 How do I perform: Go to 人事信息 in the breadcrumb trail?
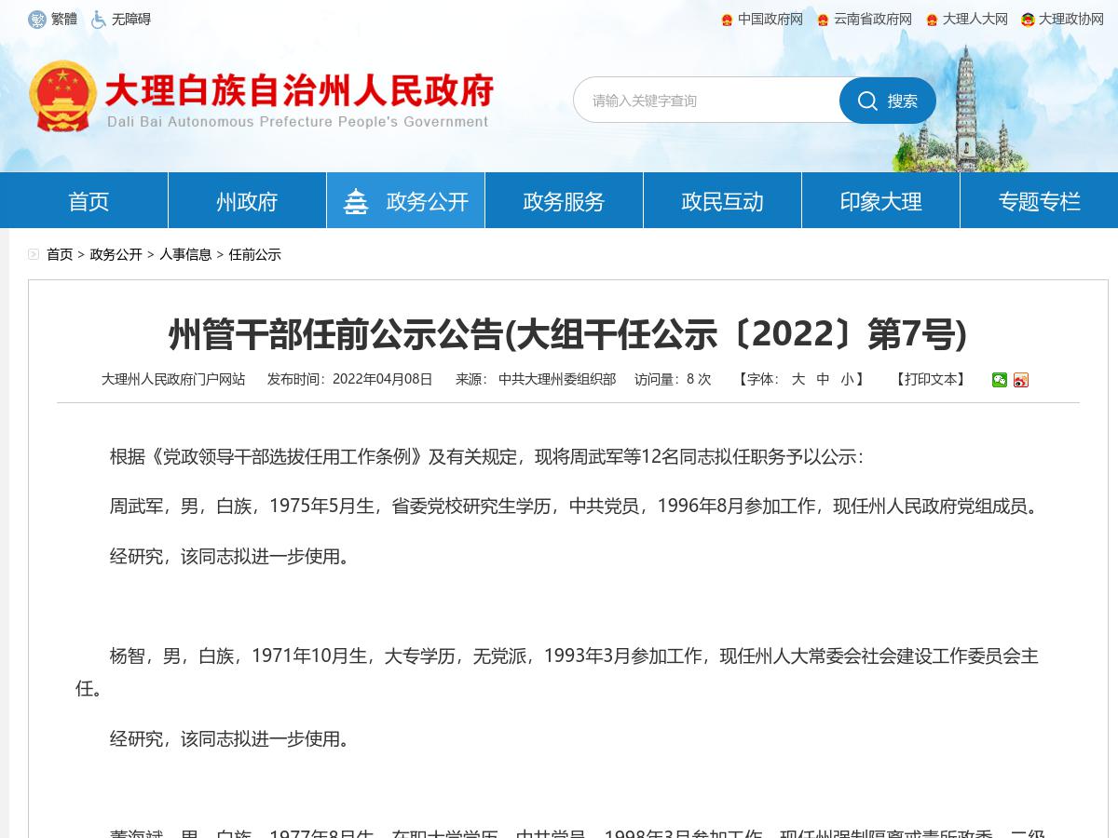pos(184,254)
